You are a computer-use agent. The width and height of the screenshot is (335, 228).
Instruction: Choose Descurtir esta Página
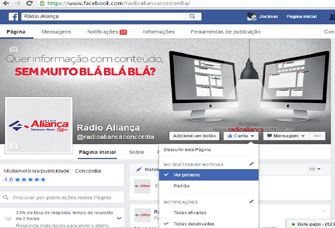(187, 150)
